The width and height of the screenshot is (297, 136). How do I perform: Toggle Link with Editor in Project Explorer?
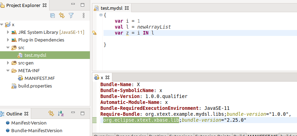[62, 15]
